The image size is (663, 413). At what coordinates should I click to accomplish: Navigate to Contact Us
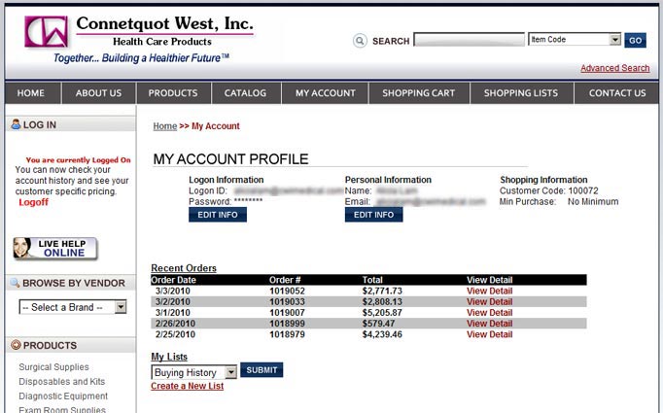pos(616,93)
